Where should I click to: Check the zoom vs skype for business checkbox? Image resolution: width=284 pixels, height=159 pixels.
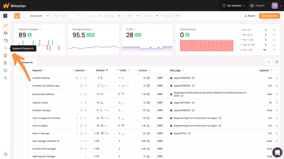(19, 118)
